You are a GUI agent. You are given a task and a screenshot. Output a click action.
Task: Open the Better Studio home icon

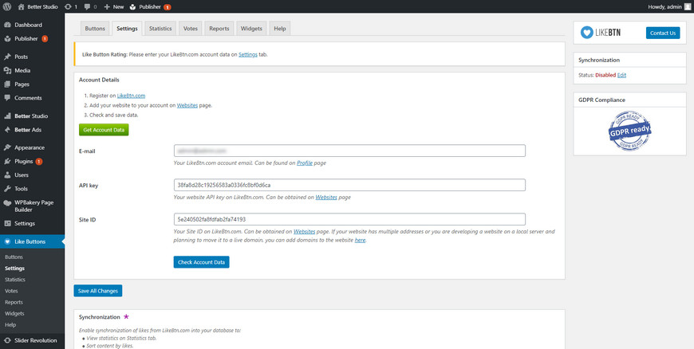coord(22,6)
